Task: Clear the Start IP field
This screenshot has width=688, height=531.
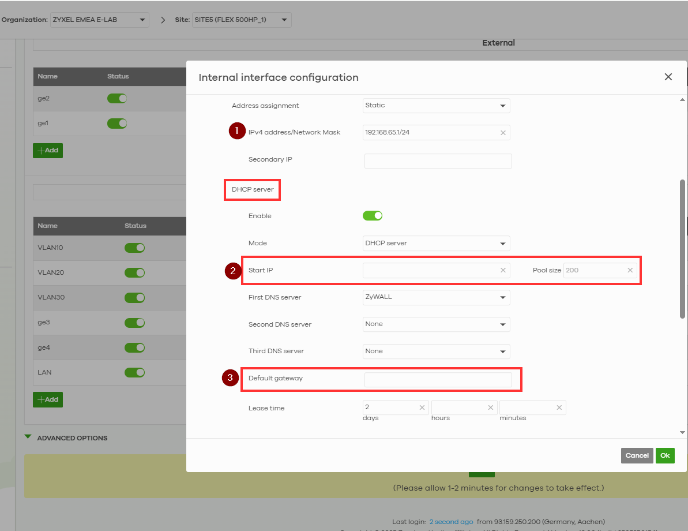Action: coord(502,270)
